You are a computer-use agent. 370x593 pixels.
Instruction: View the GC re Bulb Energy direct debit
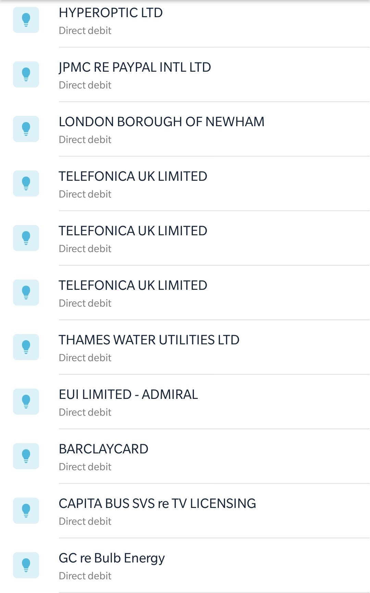[x=112, y=558]
